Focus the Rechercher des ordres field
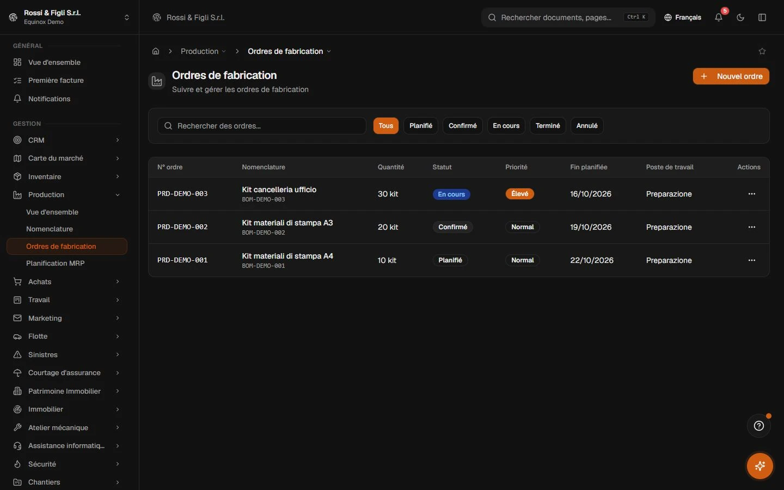Screen dimensions: 784x490 [262, 126]
